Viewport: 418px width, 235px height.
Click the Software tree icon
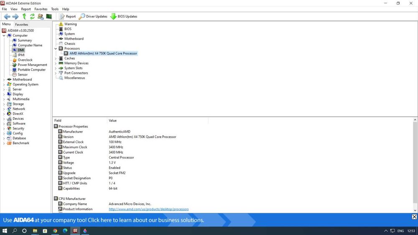pos(9,124)
